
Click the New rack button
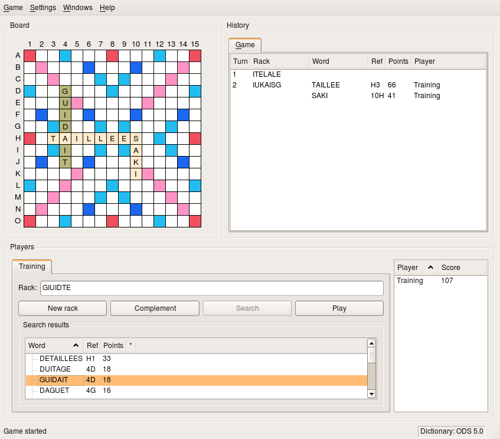(63, 308)
